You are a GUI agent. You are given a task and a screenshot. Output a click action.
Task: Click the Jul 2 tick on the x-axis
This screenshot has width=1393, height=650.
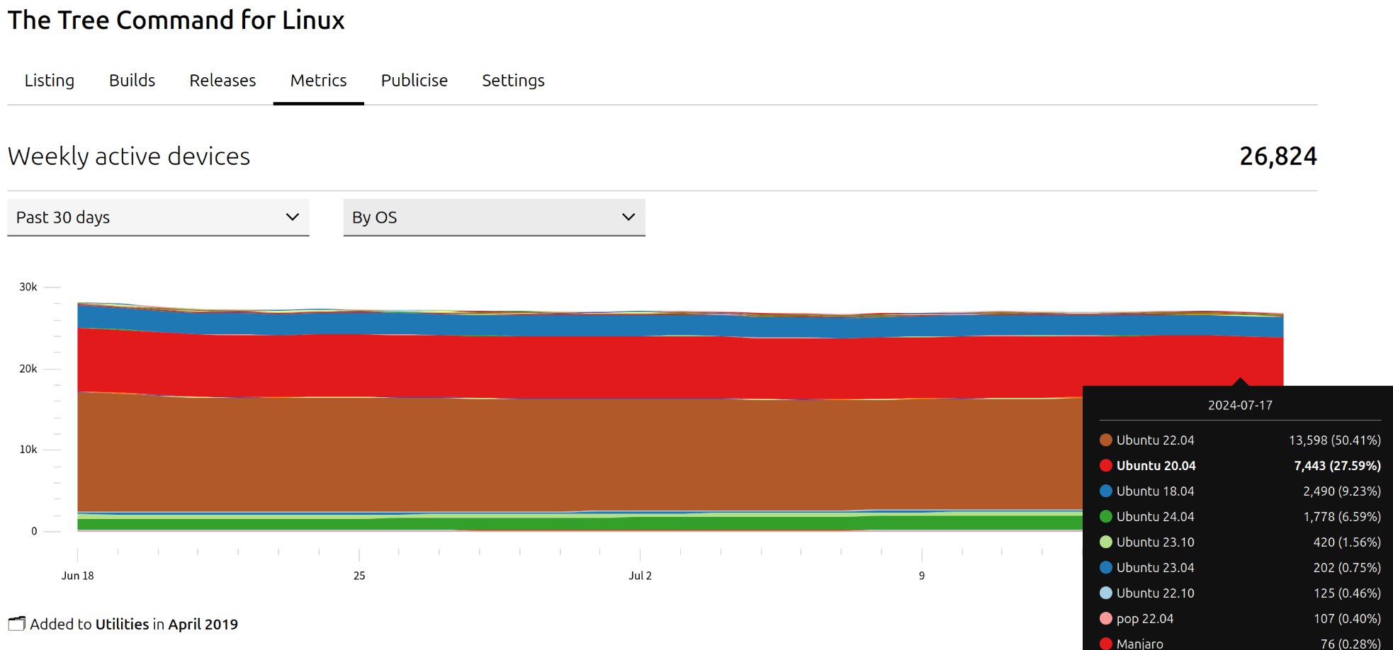click(640, 575)
